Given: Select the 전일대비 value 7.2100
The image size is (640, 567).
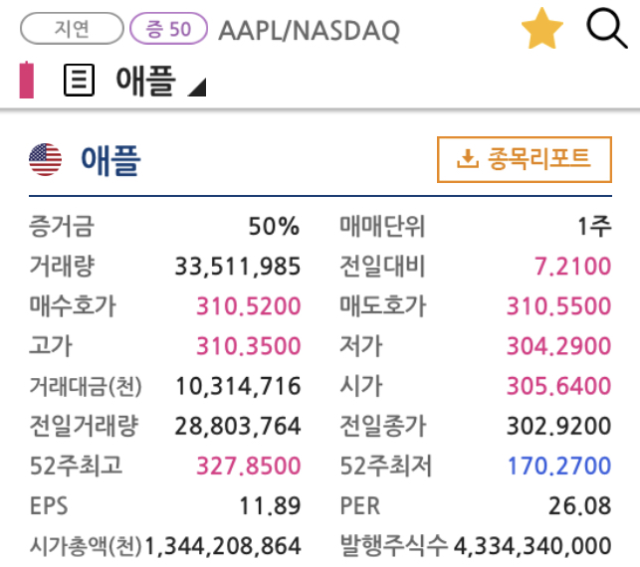Looking at the screenshot, I should point(572,267).
